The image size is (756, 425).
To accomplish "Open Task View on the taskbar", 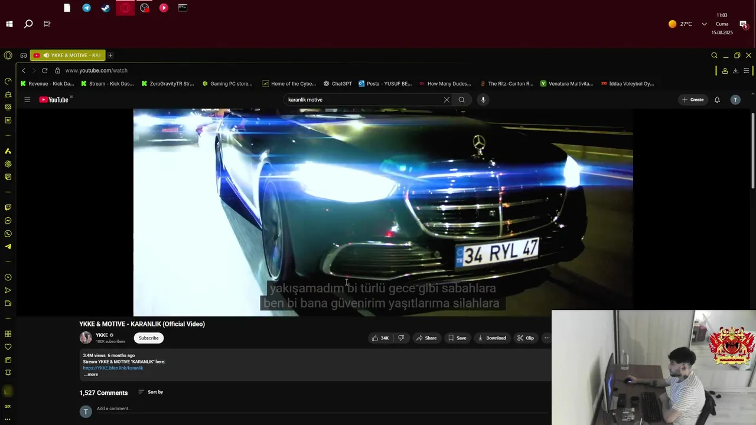I will click(x=47, y=24).
